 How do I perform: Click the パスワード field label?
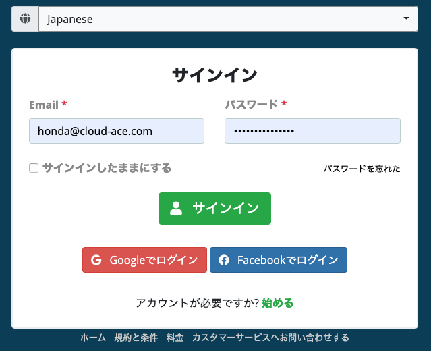251,105
